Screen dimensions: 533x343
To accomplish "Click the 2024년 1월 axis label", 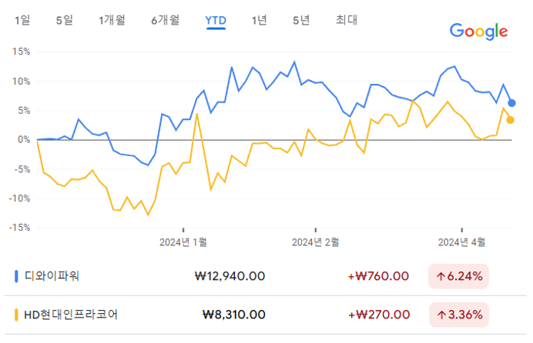I will [183, 242].
